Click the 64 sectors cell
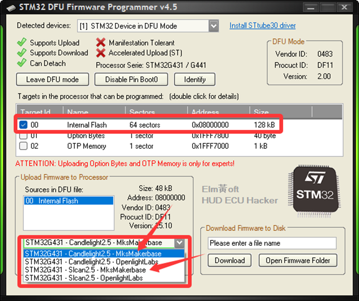Screen dimensions: 359x301 tap(145, 125)
